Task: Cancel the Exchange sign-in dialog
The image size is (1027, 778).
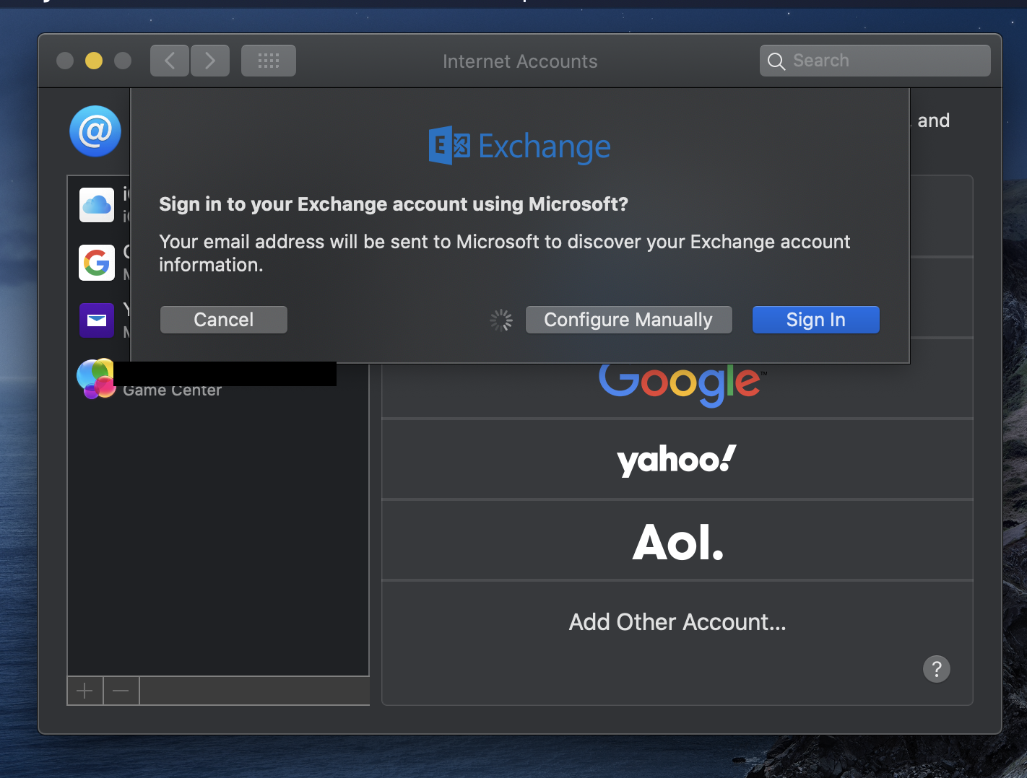Action: coord(223,320)
